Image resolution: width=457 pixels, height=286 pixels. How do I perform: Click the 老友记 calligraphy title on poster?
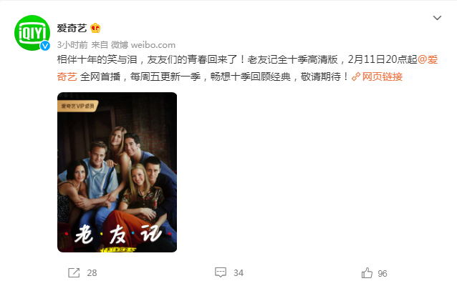coord(117,234)
